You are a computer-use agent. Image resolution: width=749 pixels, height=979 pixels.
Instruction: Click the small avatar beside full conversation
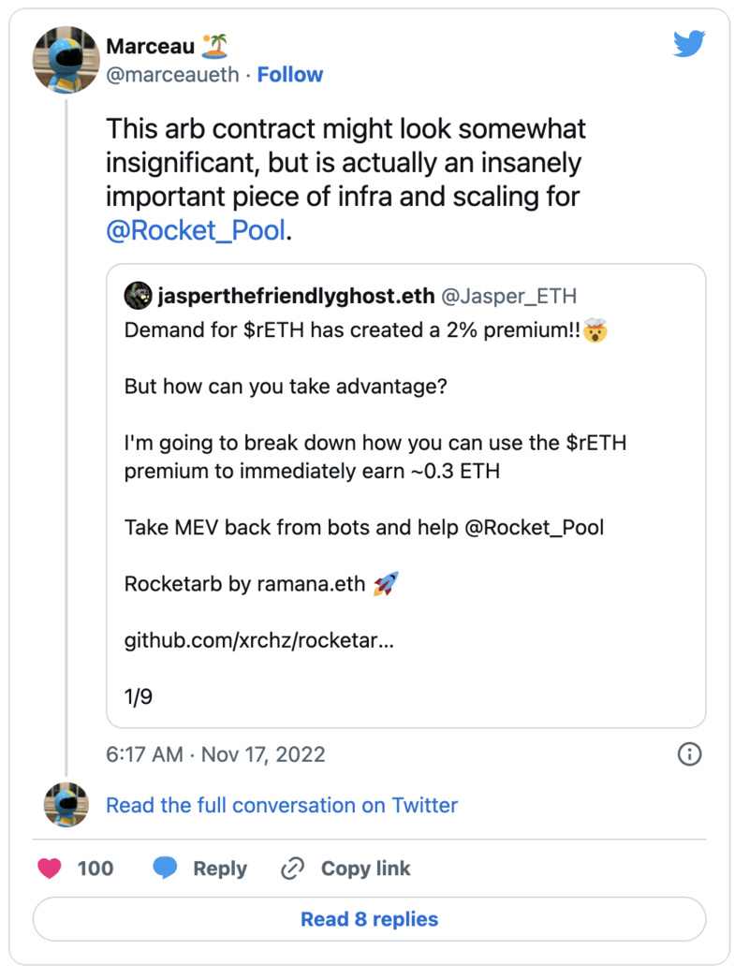66,805
